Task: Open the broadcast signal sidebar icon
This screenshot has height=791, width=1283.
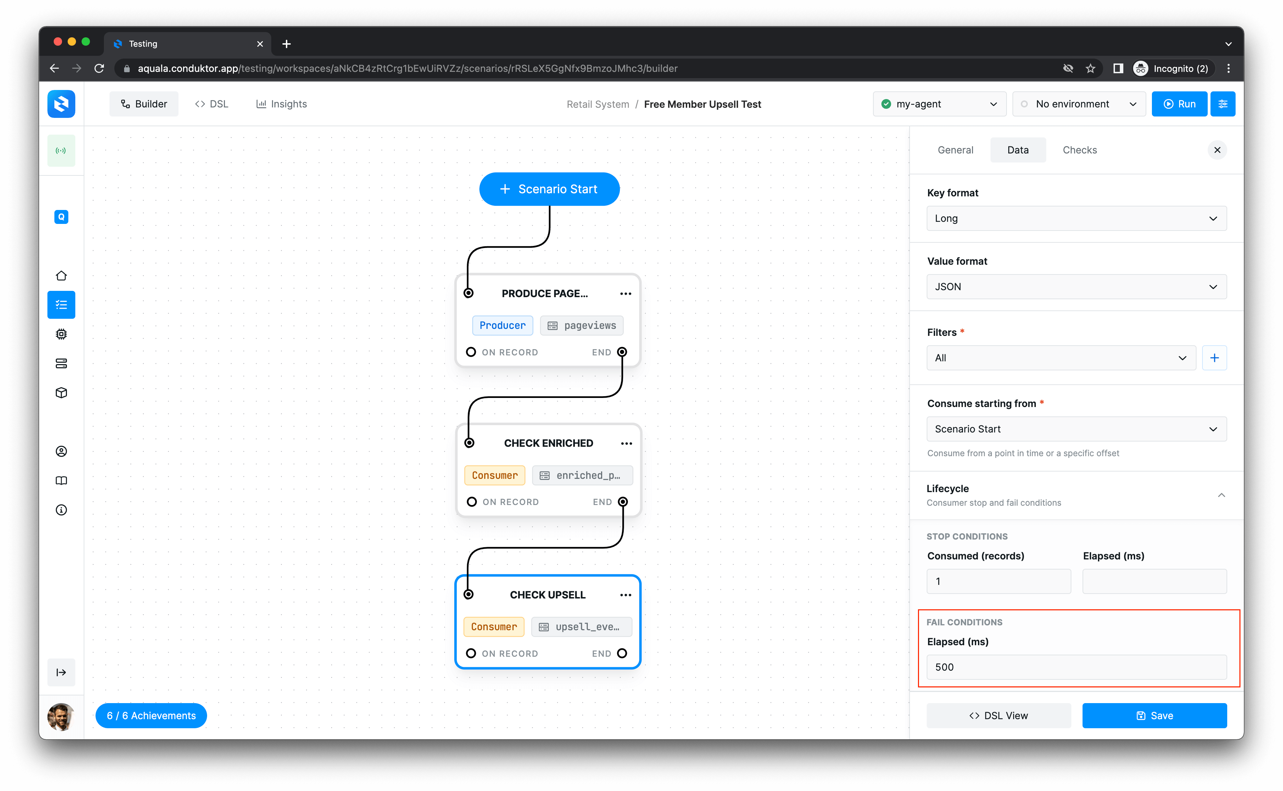Action: 61,151
